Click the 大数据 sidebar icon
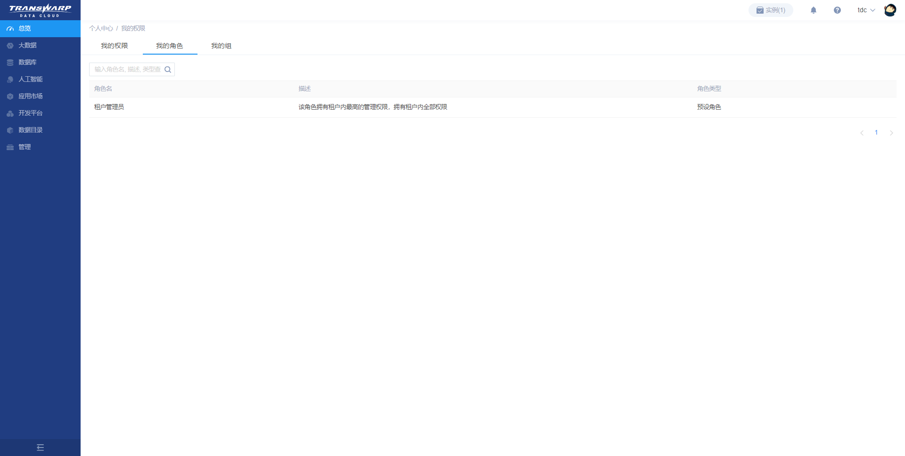The width and height of the screenshot is (905, 456). 10,46
